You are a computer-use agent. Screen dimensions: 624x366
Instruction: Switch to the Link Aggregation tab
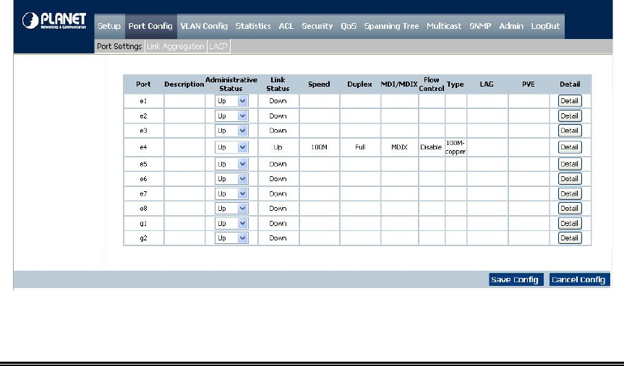(176, 46)
